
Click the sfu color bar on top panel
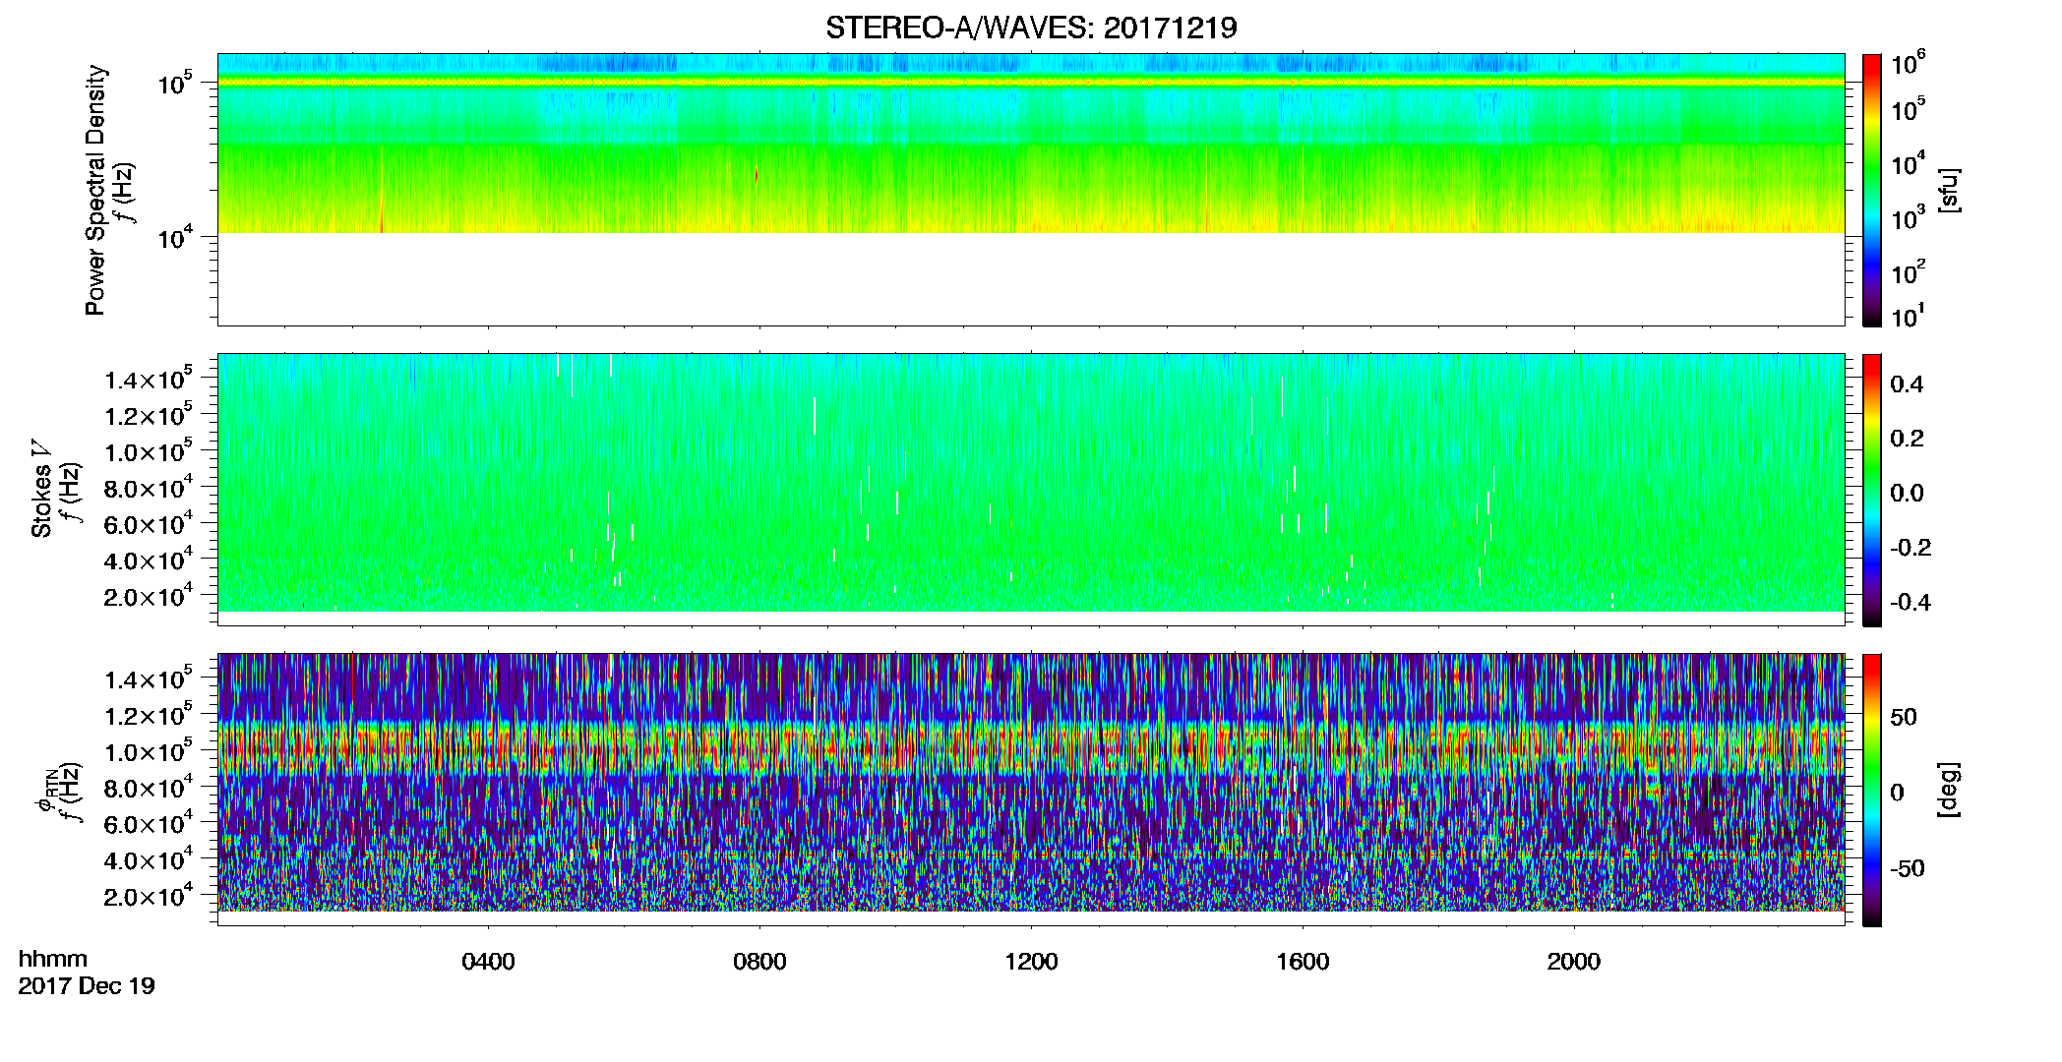coord(1871,190)
